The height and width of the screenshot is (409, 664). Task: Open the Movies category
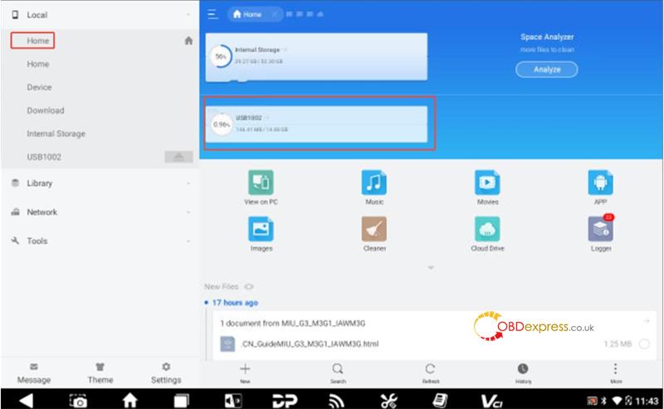(487, 183)
